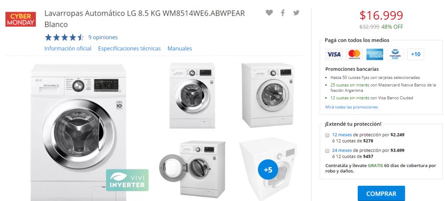Switch to Especificaciones técnicas tab
The width and height of the screenshot is (445, 201).
pyautogui.click(x=129, y=49)
